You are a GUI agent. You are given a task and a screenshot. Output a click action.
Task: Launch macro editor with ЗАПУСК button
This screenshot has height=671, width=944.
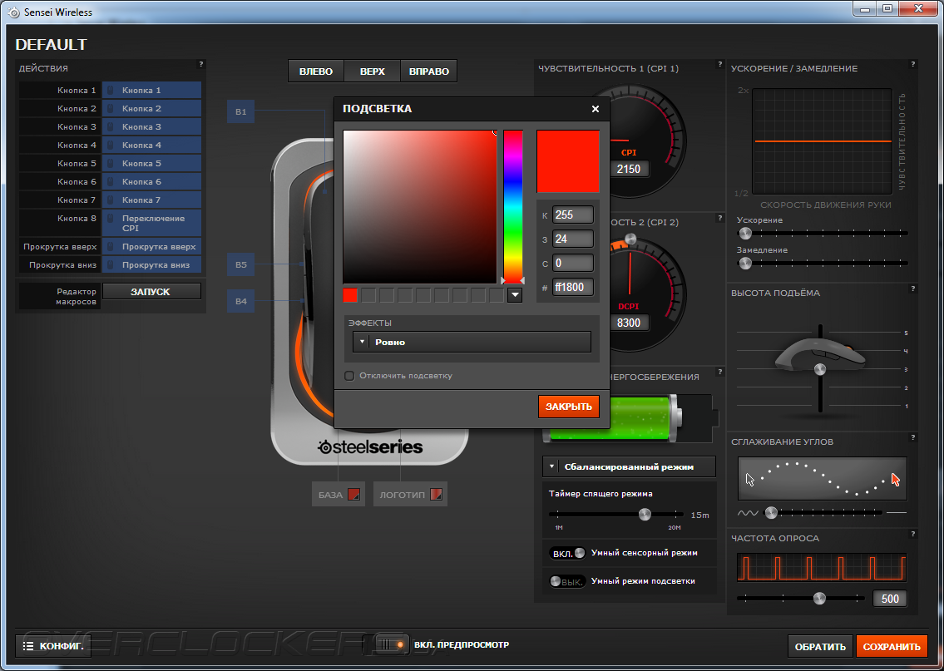151,291
